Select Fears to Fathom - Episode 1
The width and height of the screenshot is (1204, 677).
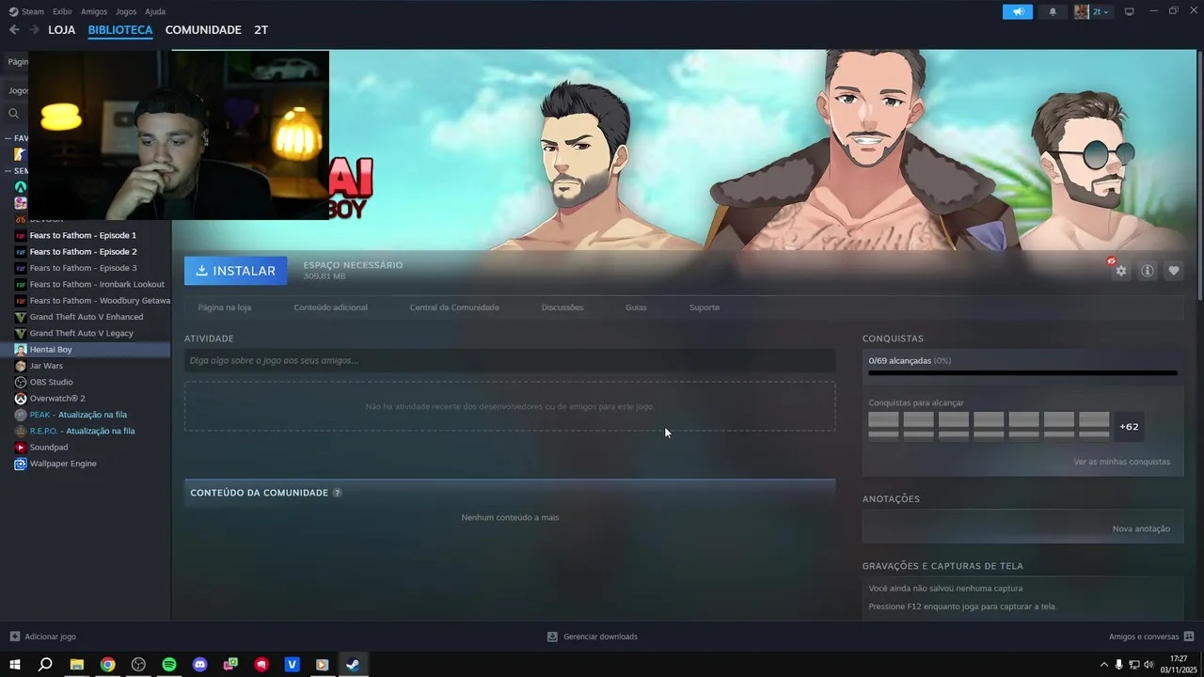[83, 235]
